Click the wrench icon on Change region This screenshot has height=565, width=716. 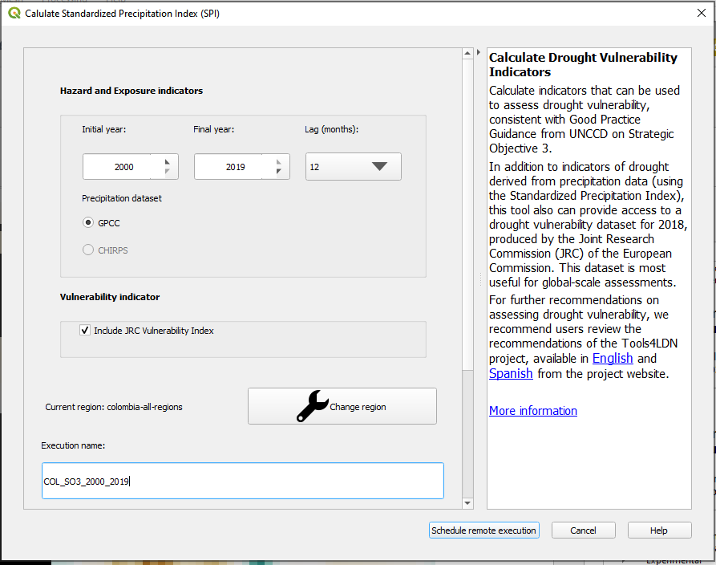point(313,407)
